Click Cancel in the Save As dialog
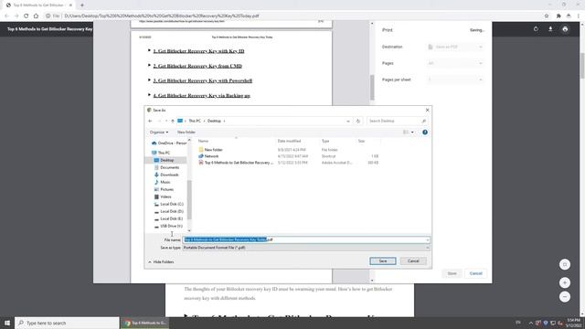The height and width of the screenshot is (329, 585). (413, 261)
